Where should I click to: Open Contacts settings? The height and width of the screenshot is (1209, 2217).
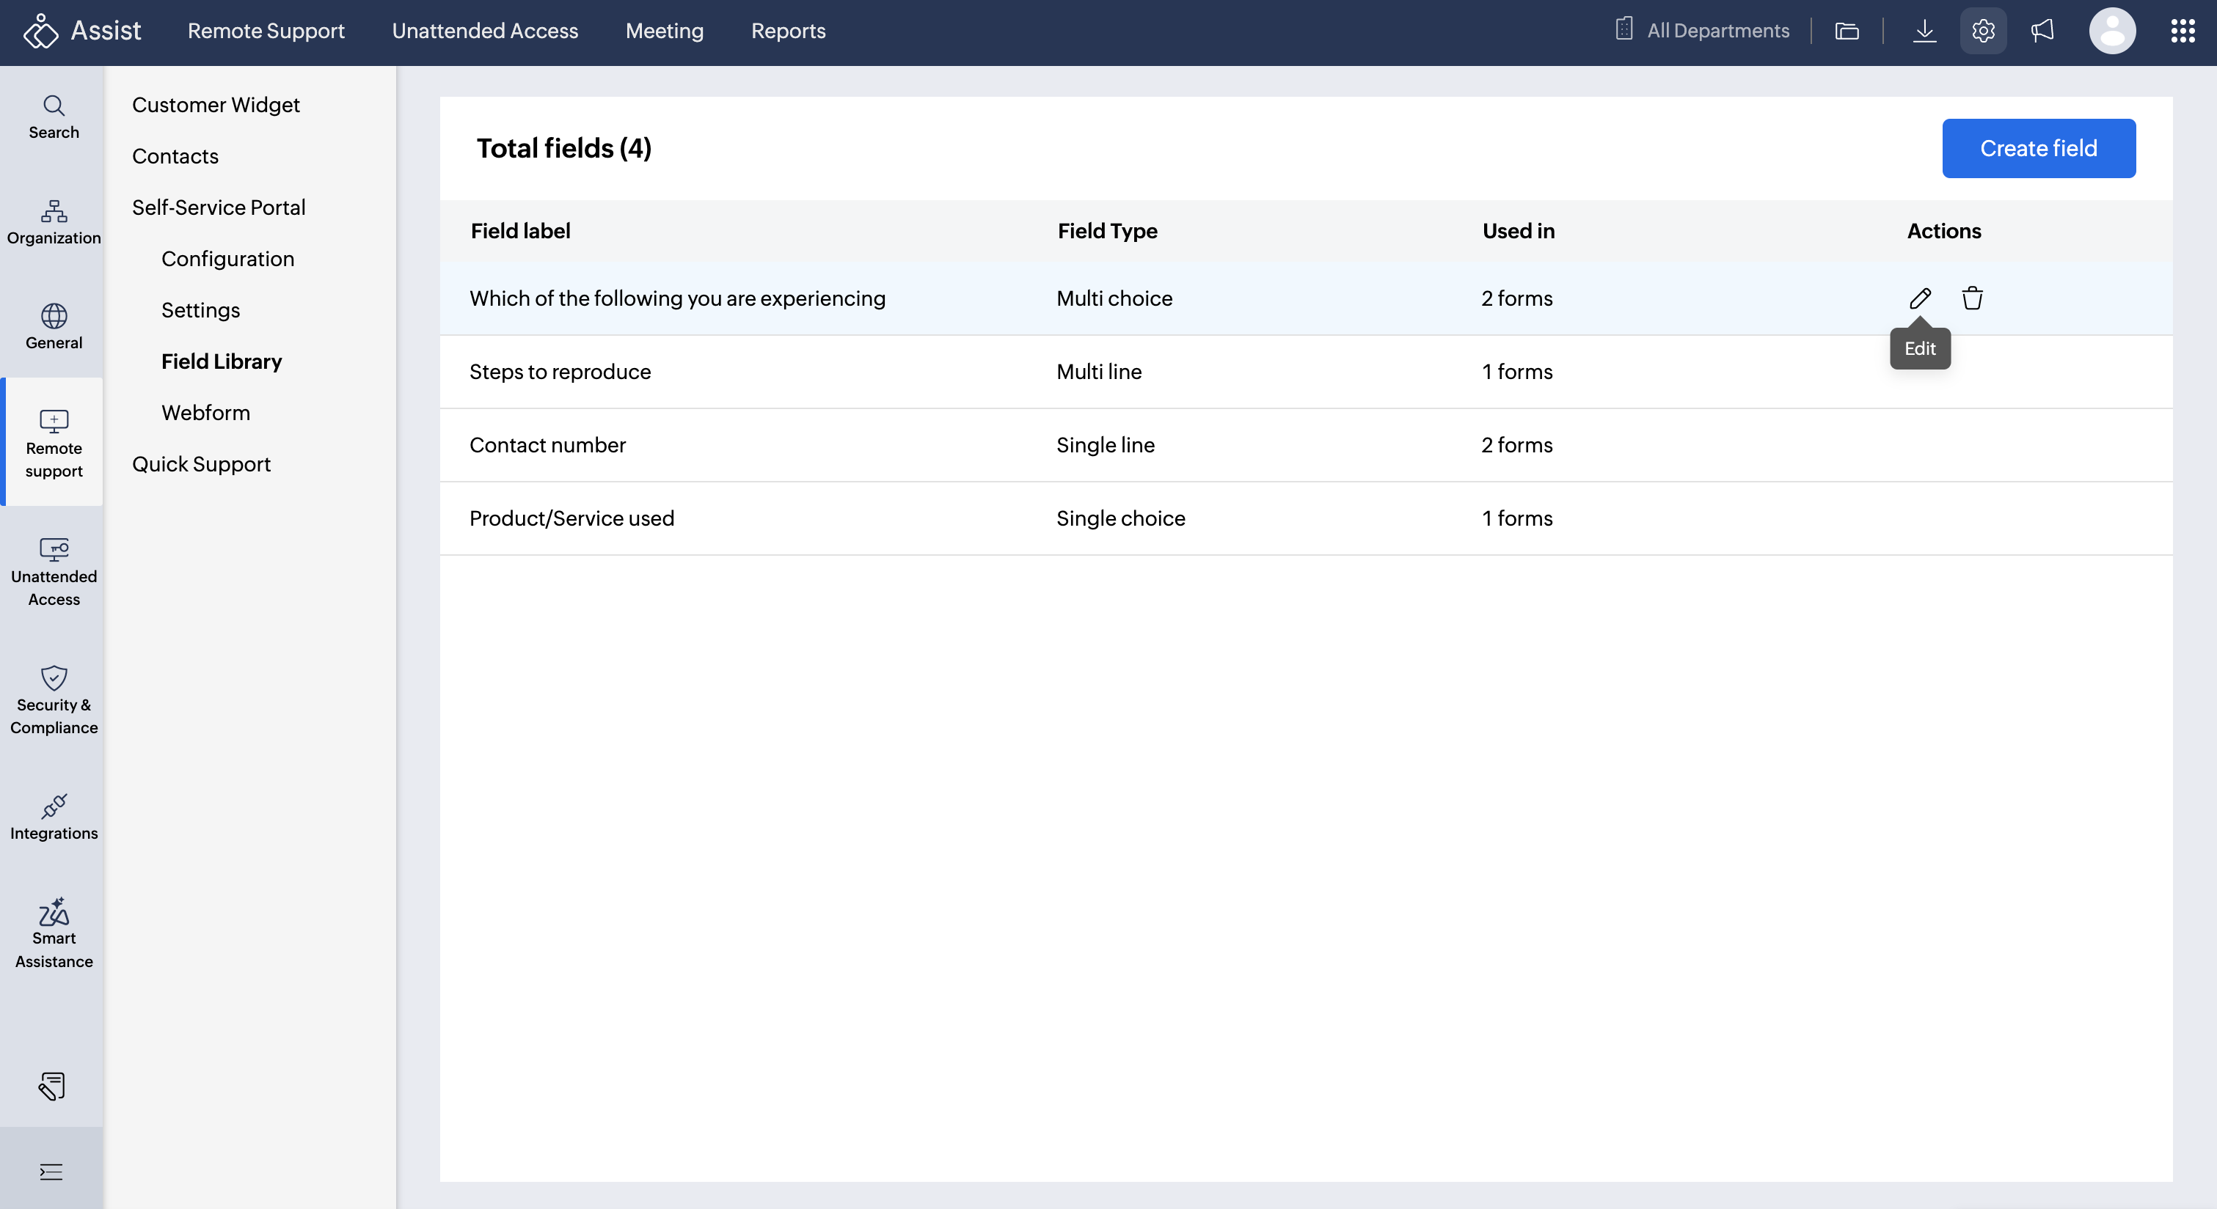pos(175,156)
